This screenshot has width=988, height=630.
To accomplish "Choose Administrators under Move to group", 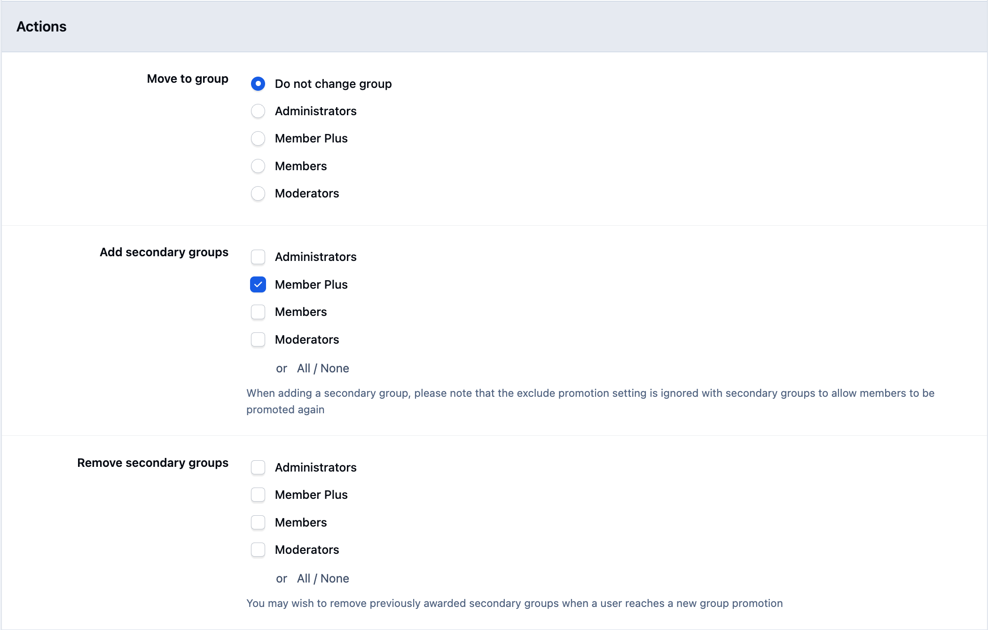I will pos(258,111).
